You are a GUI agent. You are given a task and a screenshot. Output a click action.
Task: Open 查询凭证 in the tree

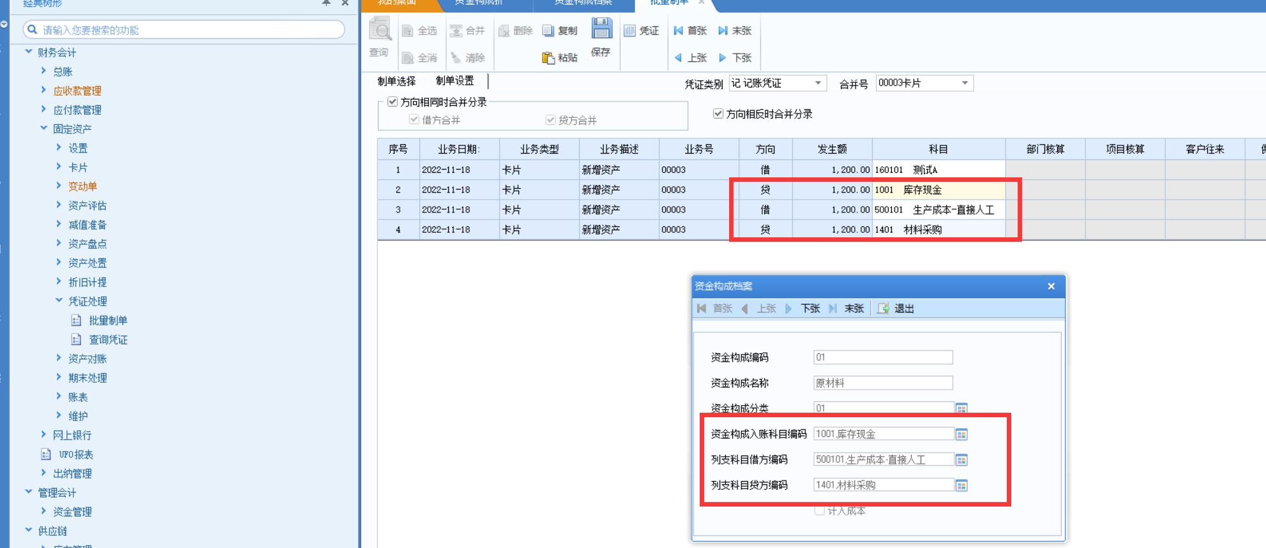click(108, 339)
